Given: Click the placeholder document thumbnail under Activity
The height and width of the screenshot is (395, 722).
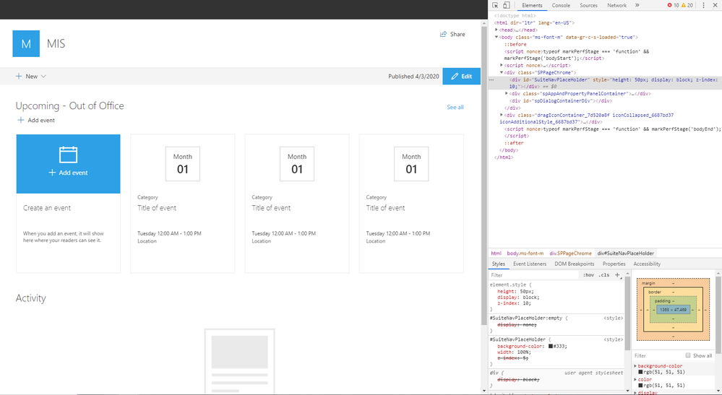Looking at the screenshot, I should tap(239, 362).
